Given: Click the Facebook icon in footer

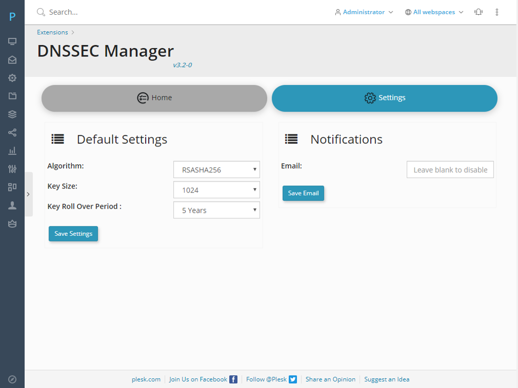Looking at the screenshot, I should (233, 379).
